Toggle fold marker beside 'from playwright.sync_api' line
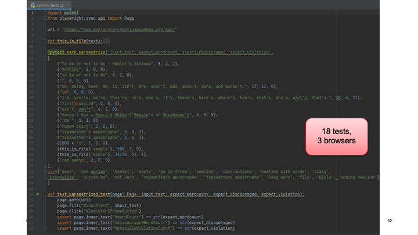 [45, 19]
